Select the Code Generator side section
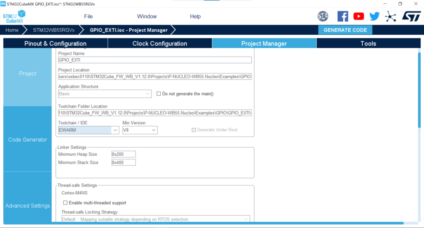424x228 pixels. (27, 140)
